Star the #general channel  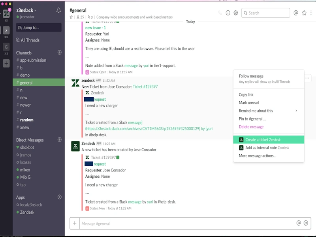point(71,17)
